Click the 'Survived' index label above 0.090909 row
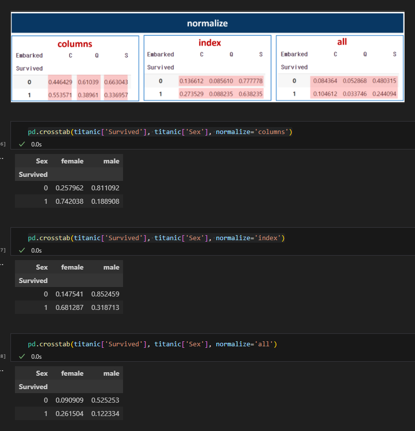The width and height of the screenshot is (415, 431). tap(33, 387)
